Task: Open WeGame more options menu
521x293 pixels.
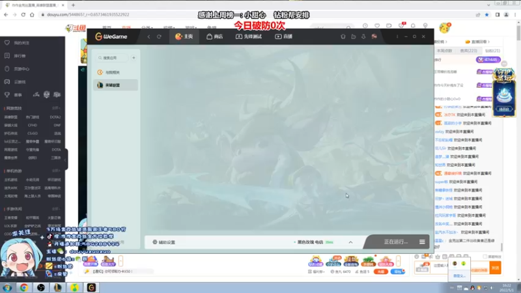Action: tap(397, 36)
